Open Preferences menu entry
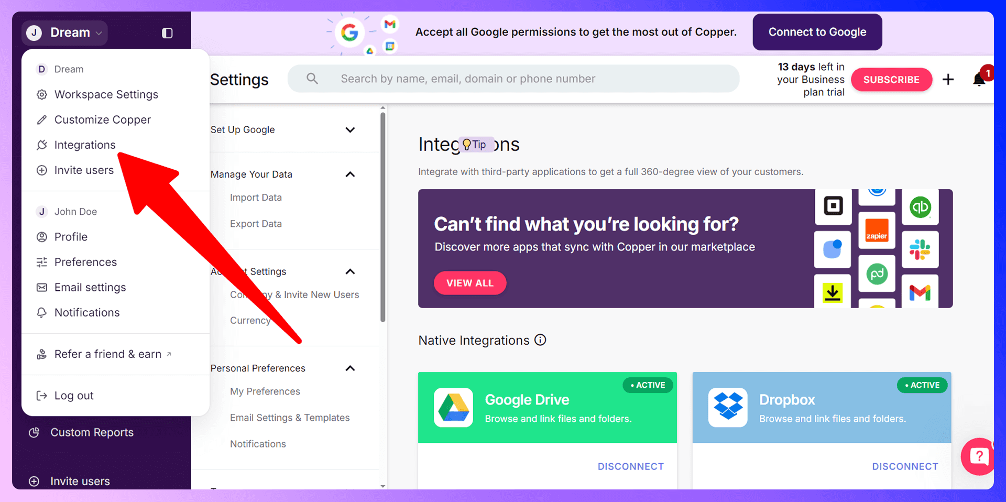The height and width of the screenshot is (502, 1006). click(x=85, y=262)
